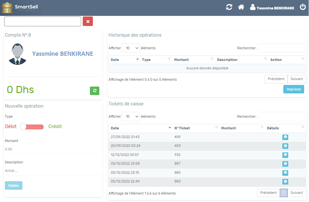Click the Valider button

click(x=14, y=185)
